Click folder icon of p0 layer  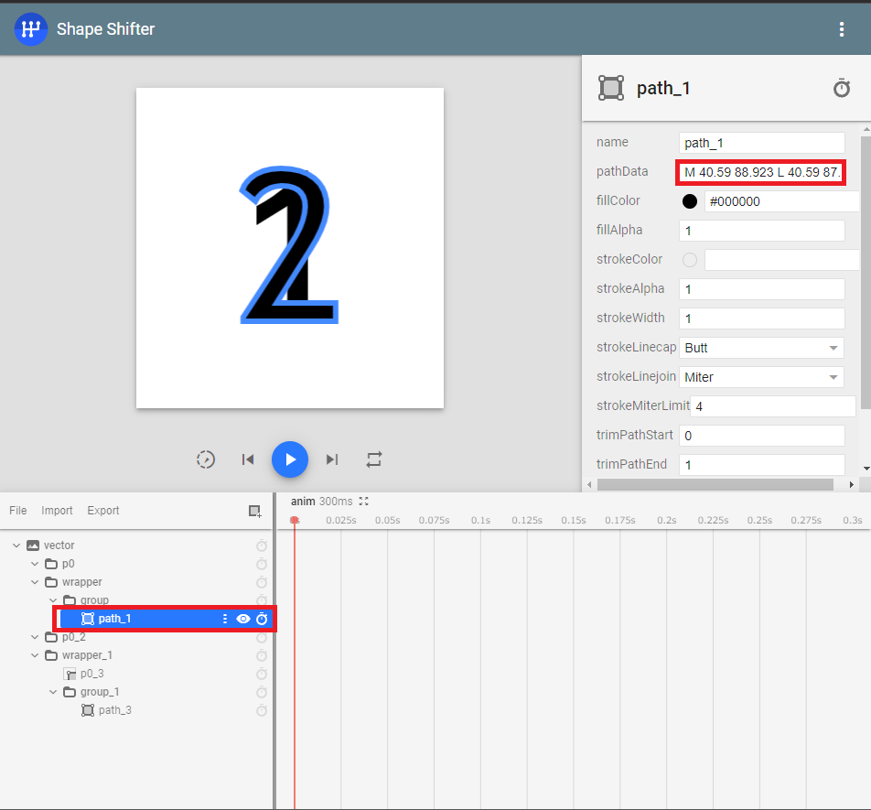point(51,564)
